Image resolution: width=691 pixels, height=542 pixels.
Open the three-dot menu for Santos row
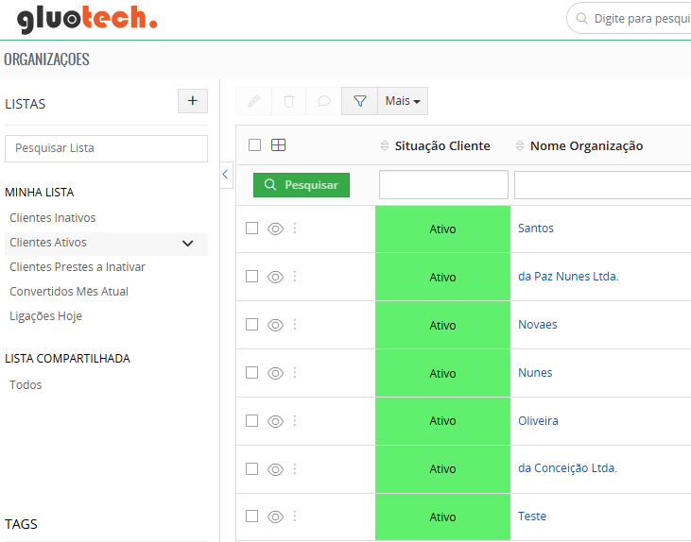295,229
